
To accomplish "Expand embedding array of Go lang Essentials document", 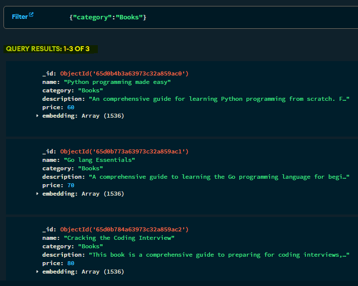I will tap(38, 194).
